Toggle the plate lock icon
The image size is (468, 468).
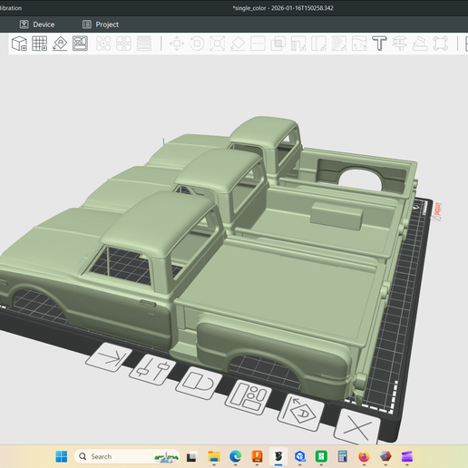[x=199, y=383]
